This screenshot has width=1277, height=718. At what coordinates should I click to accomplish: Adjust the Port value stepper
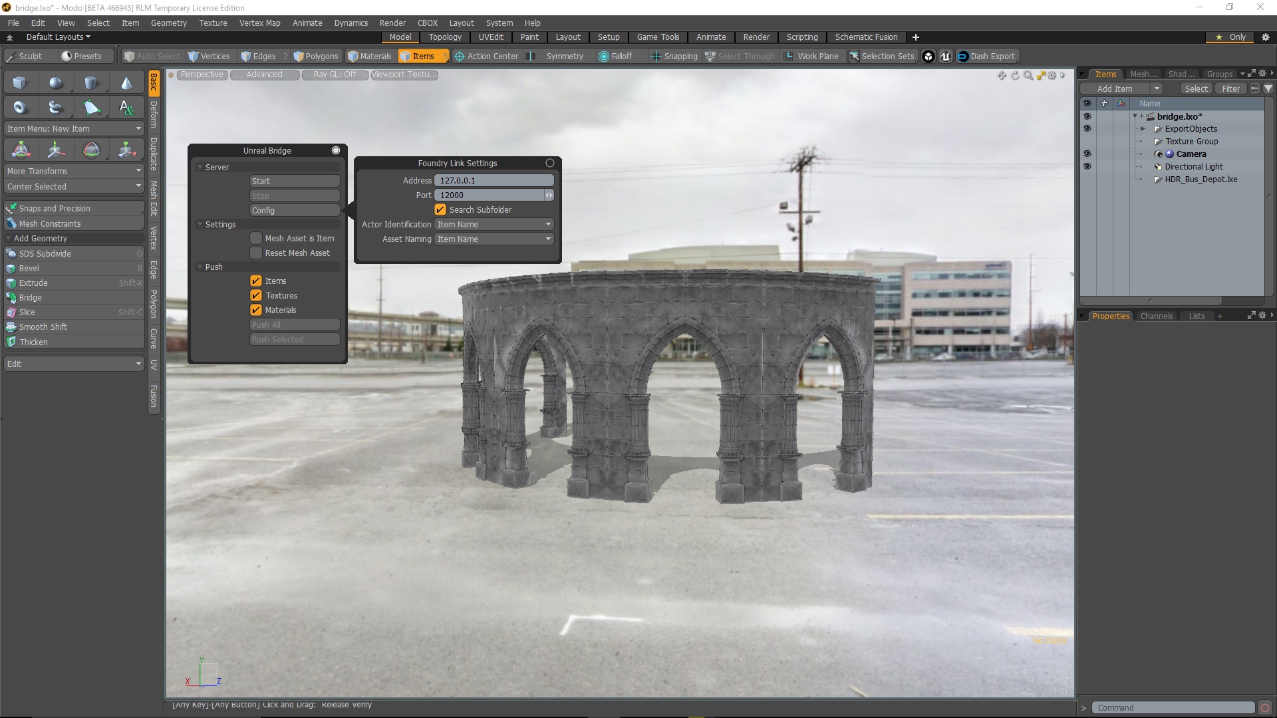tap(549, 195)
